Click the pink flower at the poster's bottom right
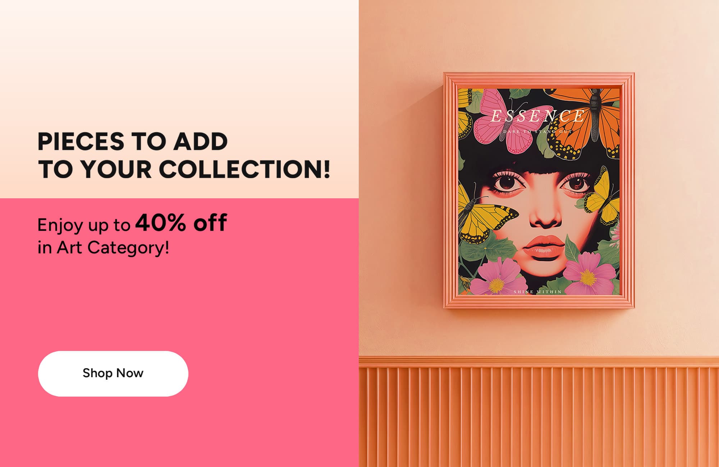This screenshot has width=719, height=467. [589, 273]
